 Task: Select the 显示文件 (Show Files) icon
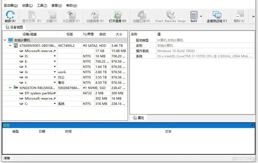pos(32,16)
